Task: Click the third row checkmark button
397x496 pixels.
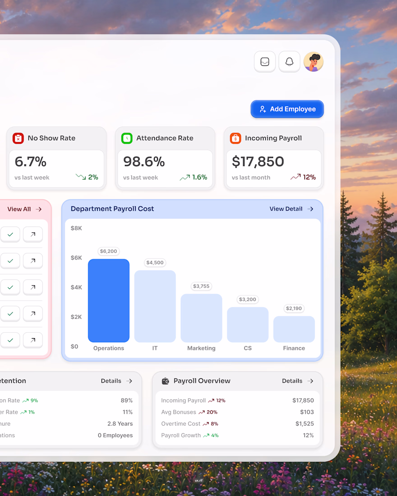Action: click(x=10, y=287)
